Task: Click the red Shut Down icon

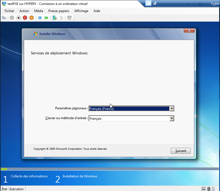Action: coord(25,18)
